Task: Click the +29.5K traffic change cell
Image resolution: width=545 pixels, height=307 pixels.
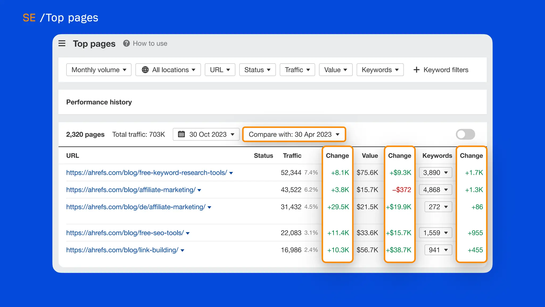Action: pyautogui.click(x=338, y=207)
